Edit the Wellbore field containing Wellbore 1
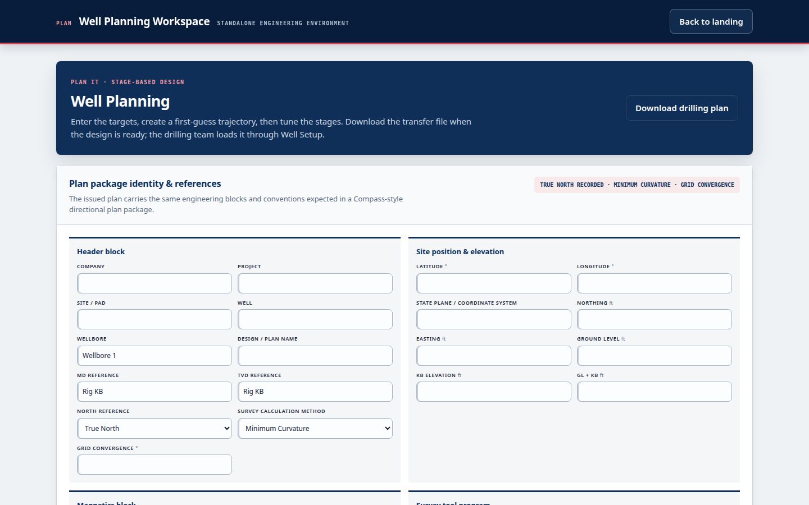Viewport: 809px width, 505px height. click(x=154, y=356)
